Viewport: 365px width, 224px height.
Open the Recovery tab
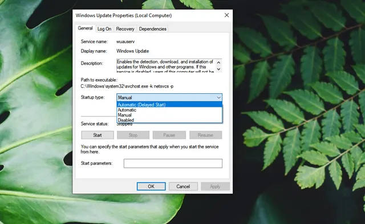click(125, 29)
